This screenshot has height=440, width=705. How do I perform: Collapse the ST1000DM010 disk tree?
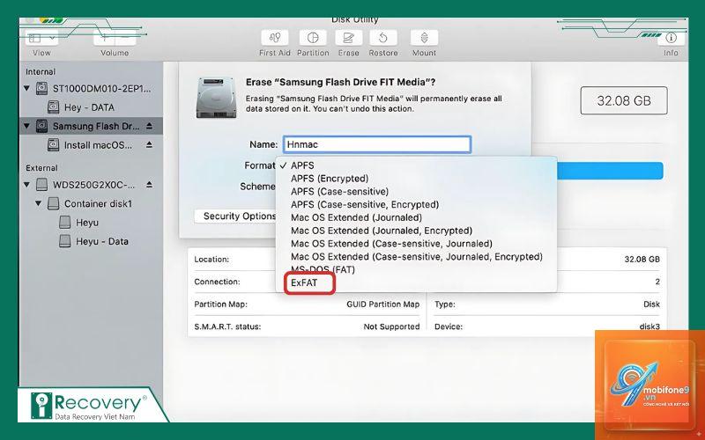27,89
